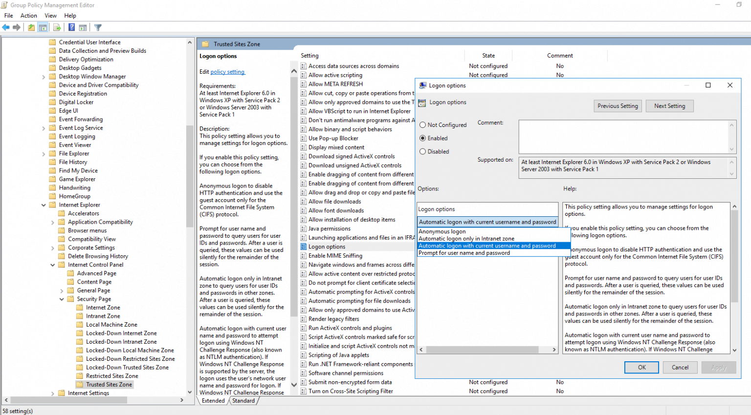The width and height of the screenshot is (751, 415).
Task: Click the Allow META REFRESH setting icon
Action: [304, 84]
